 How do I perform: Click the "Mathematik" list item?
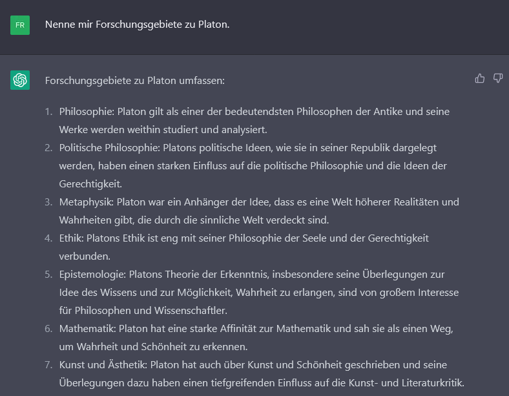256,337
